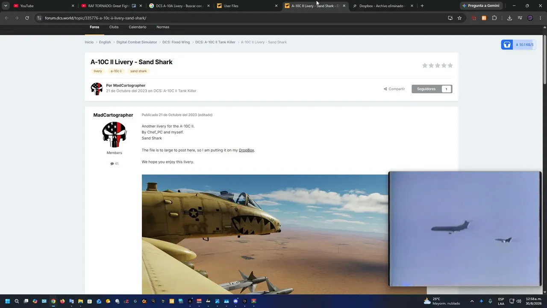
Task: Open the Windows Start menu
Action: point(7,301)
